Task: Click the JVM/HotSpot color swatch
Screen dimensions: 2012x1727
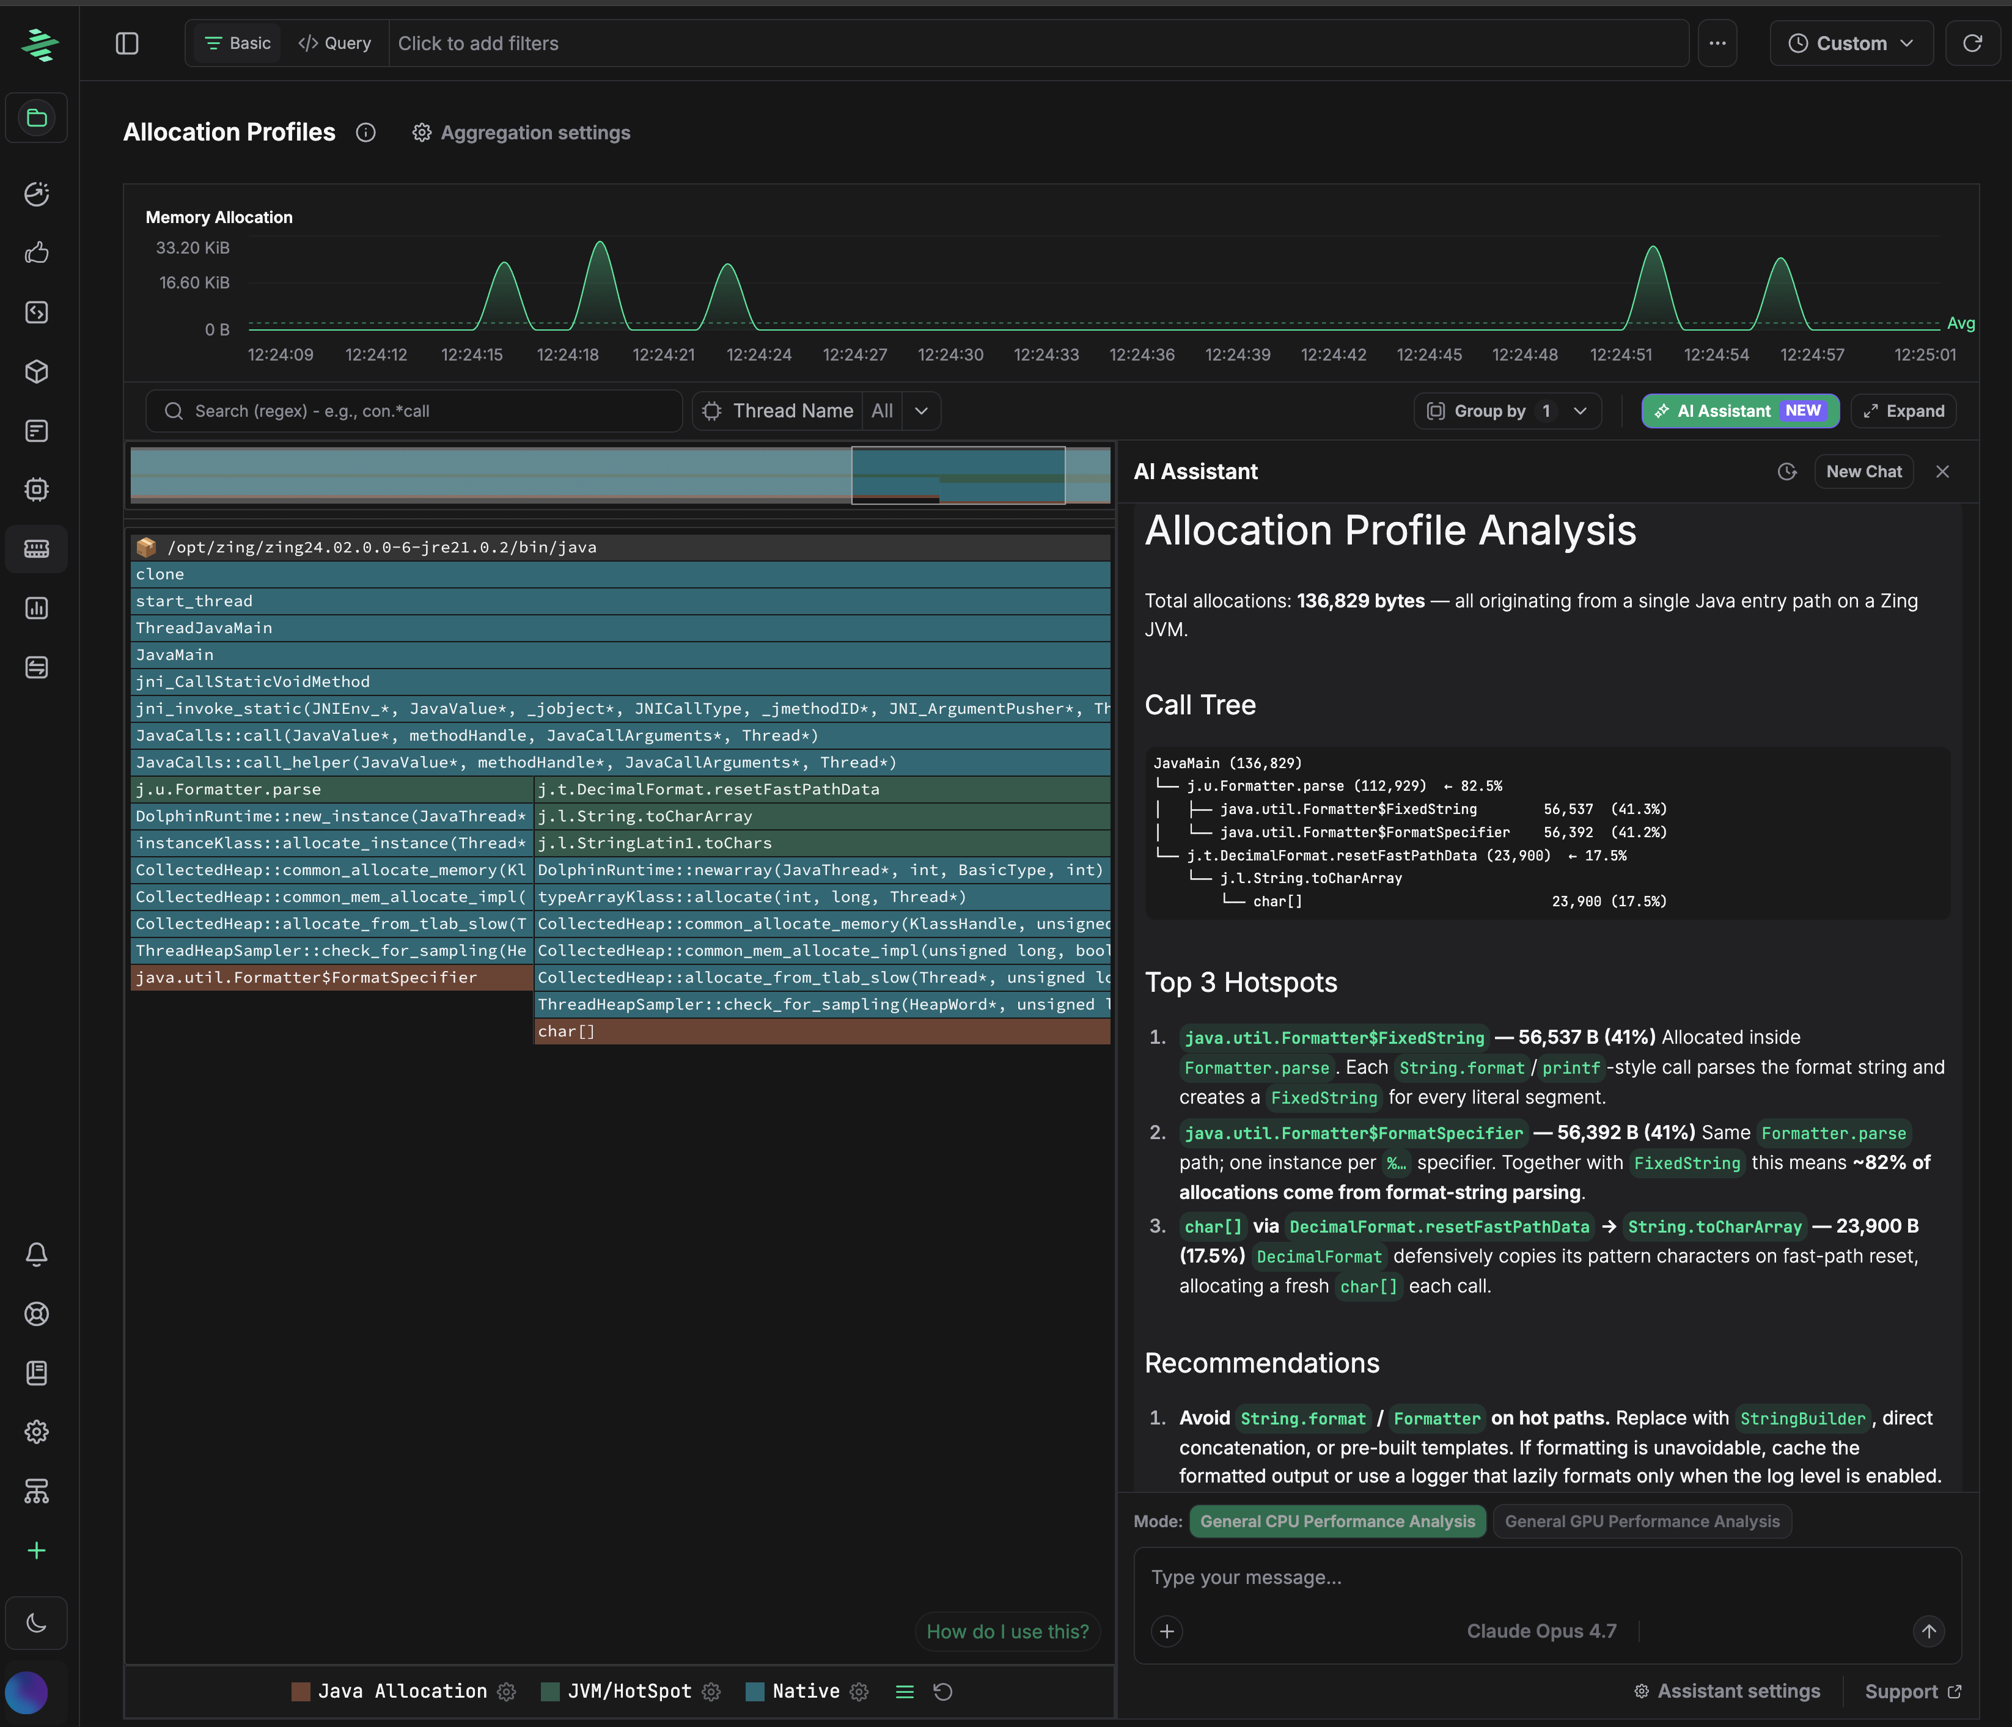Action: [549, 1692]
